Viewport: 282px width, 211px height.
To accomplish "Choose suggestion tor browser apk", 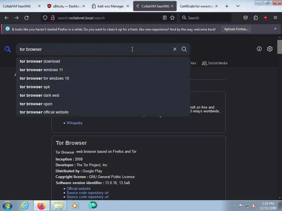I will point(103,87).
